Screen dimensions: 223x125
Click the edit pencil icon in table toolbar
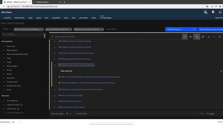point(220,37)
